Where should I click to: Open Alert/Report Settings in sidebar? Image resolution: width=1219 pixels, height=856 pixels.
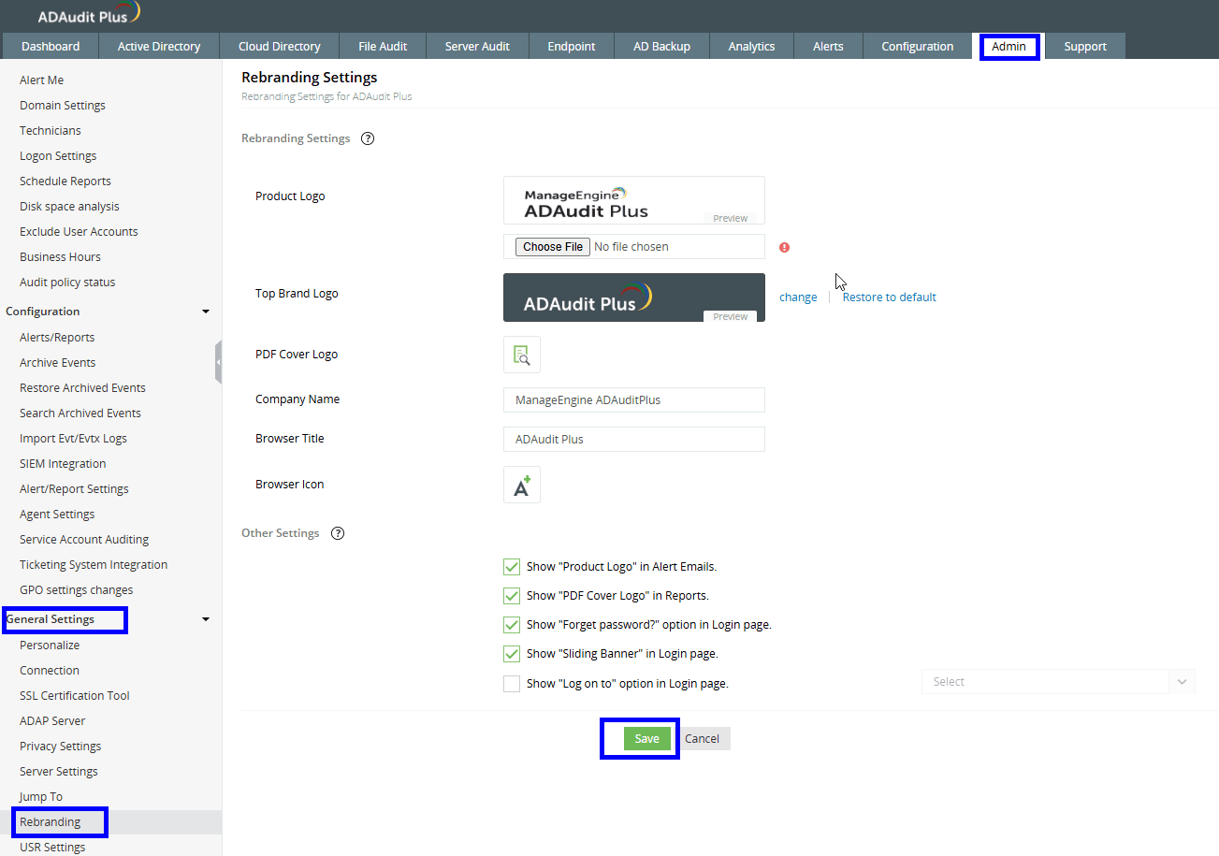[74, 489]
